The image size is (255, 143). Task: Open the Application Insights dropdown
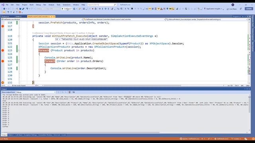pos(214,9)
